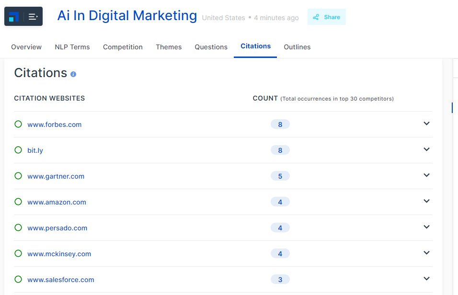
Task: Expand the www.amazon.com row chevron
Action: click(x=426, y=201)
